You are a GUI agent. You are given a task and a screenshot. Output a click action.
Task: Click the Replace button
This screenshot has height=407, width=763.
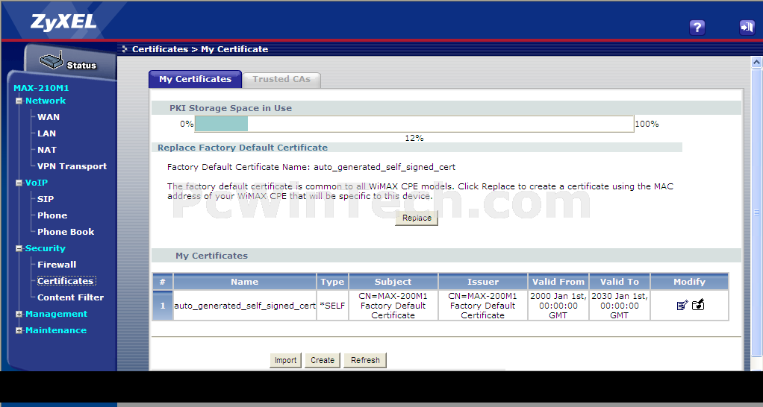(417, 218)
